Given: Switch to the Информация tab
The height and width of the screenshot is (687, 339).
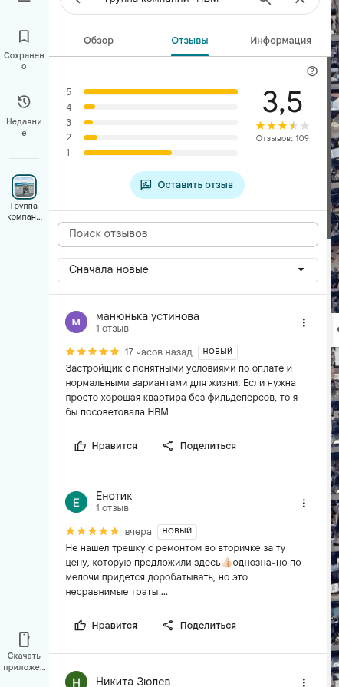Looking at the screenshot, I should [x=281, y=41].
